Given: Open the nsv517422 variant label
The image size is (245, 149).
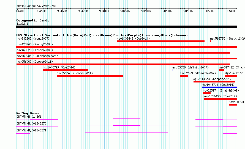Looking at the screenshot, I should click(x=232, y=67).
